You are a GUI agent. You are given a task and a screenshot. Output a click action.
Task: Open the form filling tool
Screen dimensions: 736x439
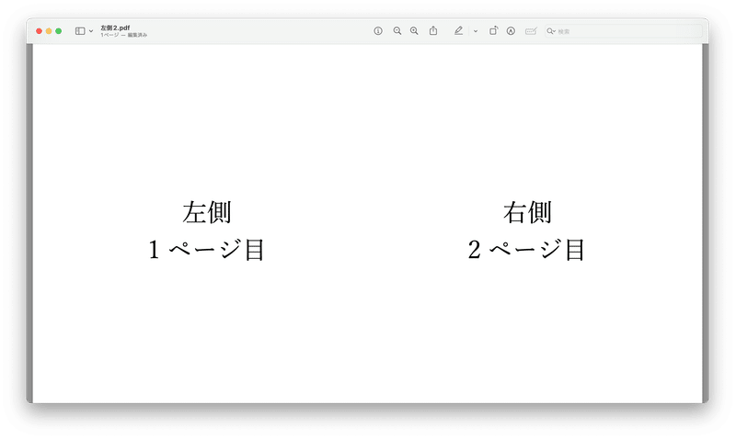[x=531, y=31]
